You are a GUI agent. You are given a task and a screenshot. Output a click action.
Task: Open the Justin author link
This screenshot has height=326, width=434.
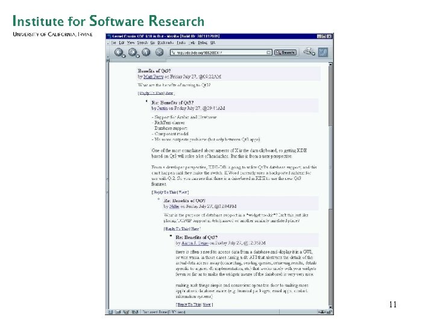(162, 108)
